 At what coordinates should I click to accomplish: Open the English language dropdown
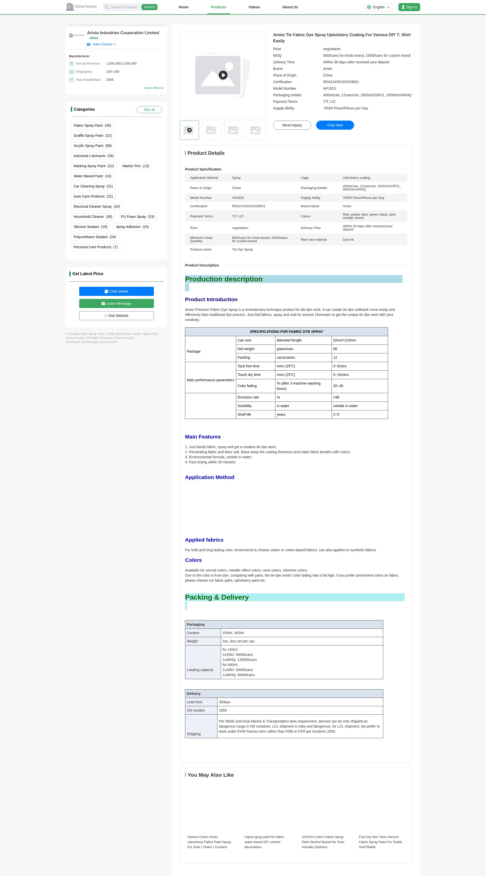click(379, 7)
